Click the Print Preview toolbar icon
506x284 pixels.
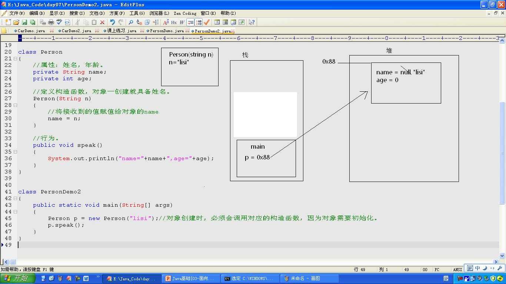tap(43, 22)
